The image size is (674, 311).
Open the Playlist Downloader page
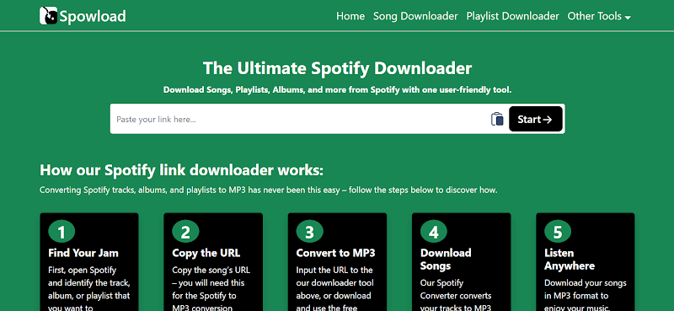point(512,16)
